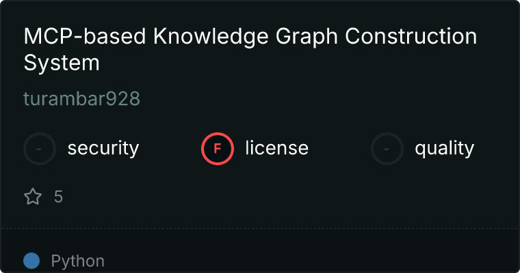
Task: Click the dashed divider line above Python
Action: click(x=260, y=228)
